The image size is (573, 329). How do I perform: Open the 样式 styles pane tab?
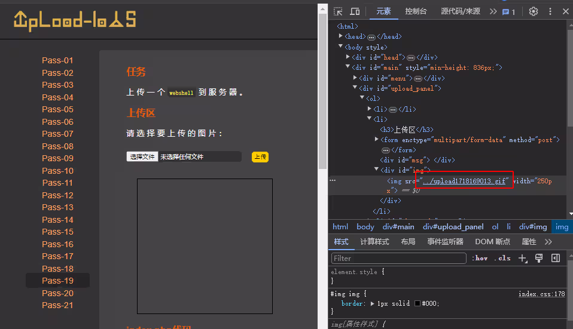[x=342, y=241]
